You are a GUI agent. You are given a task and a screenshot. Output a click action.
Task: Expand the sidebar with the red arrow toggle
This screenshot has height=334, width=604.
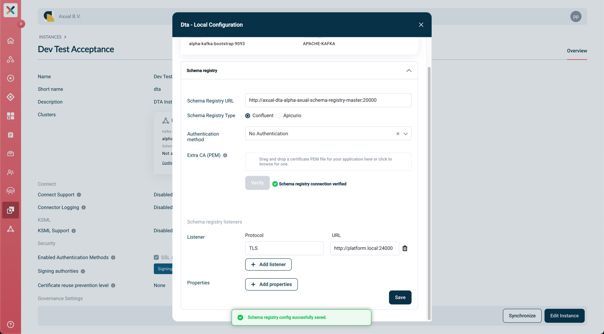tap(21, 24)
